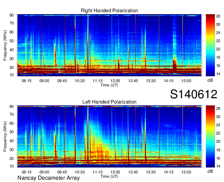
Task: Click the "11:15" tick on the right-handed plot
Action: click(x=98, y=81)
